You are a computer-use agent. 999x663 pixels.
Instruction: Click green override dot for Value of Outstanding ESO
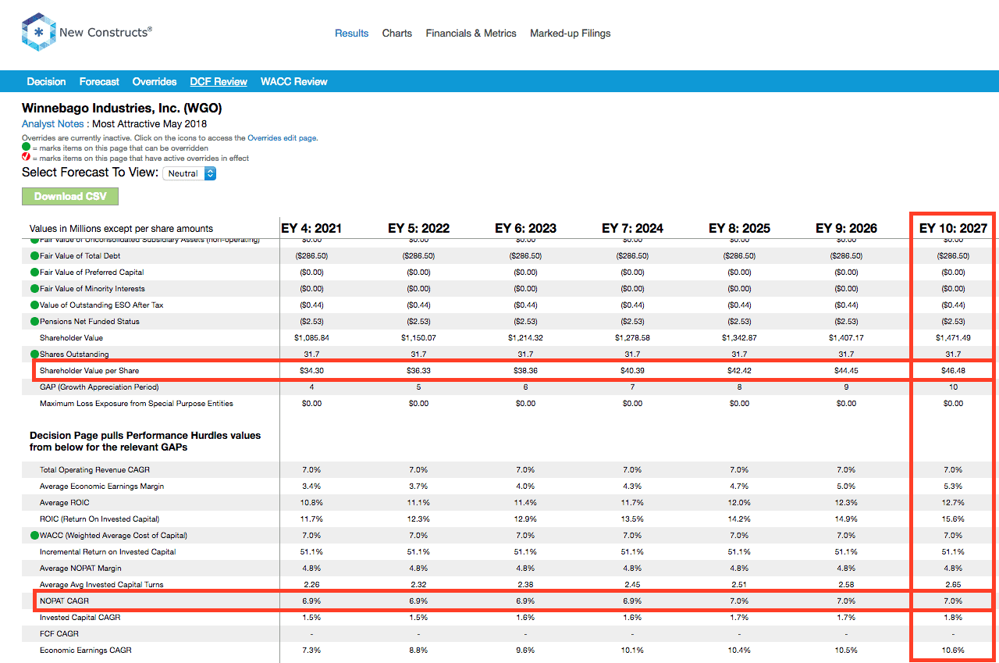click(35, 305)
